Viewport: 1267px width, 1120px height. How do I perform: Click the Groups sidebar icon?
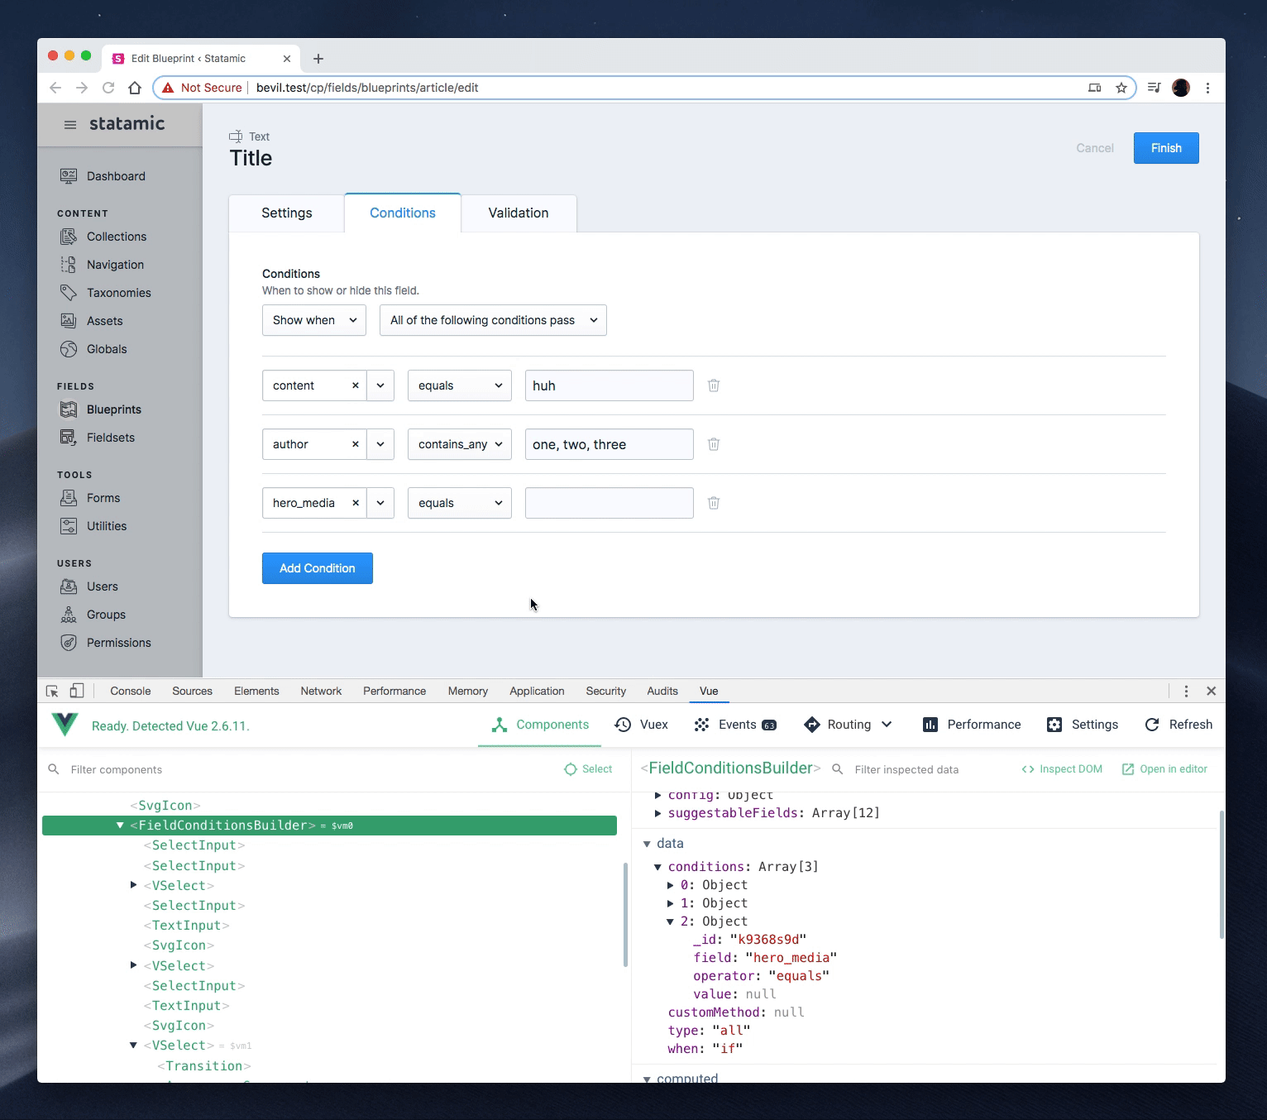pos(69,615)
